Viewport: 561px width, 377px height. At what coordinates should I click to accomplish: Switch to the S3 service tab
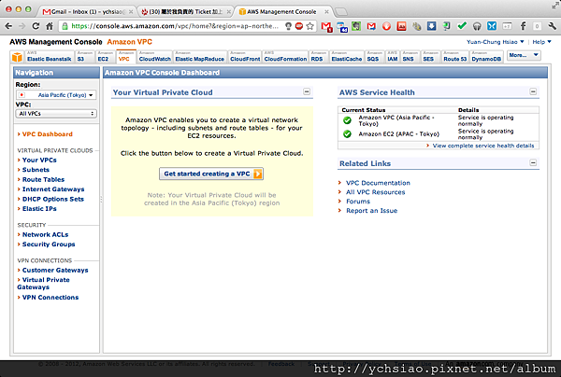tap(85, 57)
